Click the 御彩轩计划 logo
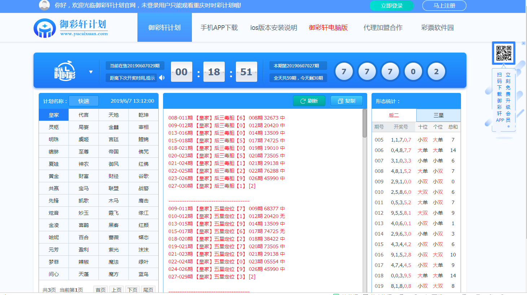The width and height of the screenshot is (527, 295). (x=71, y=28)
